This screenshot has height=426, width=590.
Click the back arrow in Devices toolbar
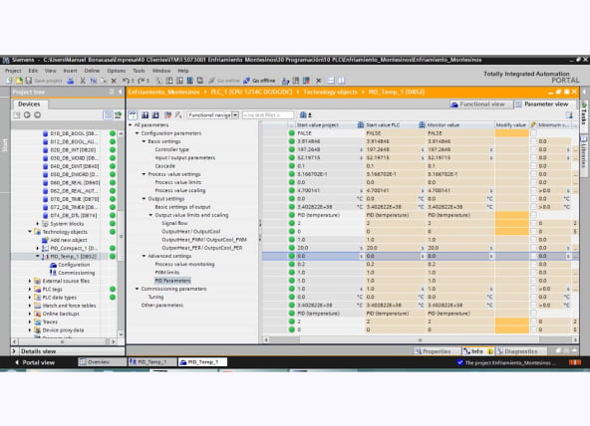[27, 114]
